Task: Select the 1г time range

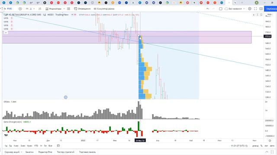Action: (41, 146)
